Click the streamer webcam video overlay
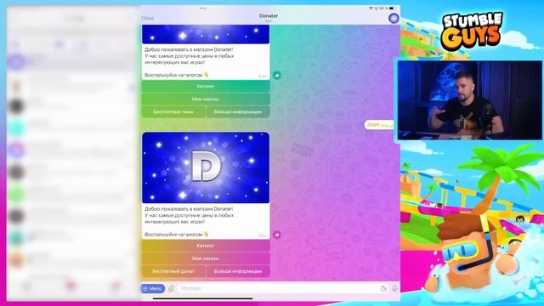This screenshot has height=306, width=544. (x=469, y=100)
